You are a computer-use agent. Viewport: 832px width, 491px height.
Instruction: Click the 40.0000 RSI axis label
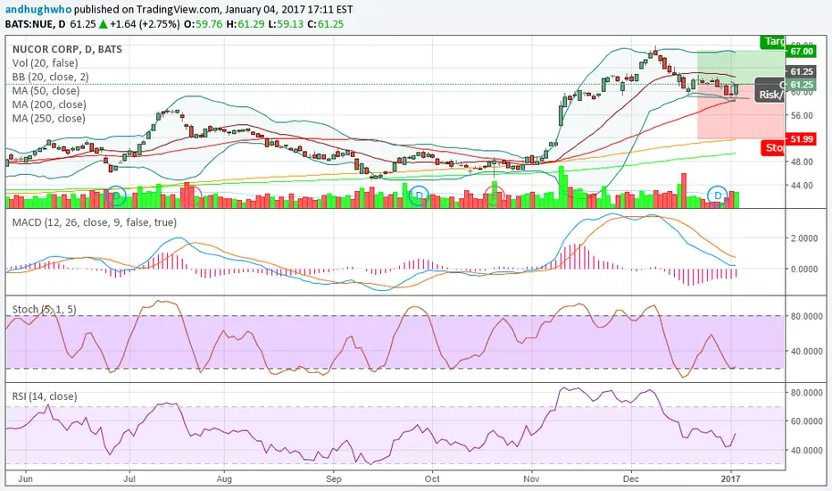[x=806, y=451]
